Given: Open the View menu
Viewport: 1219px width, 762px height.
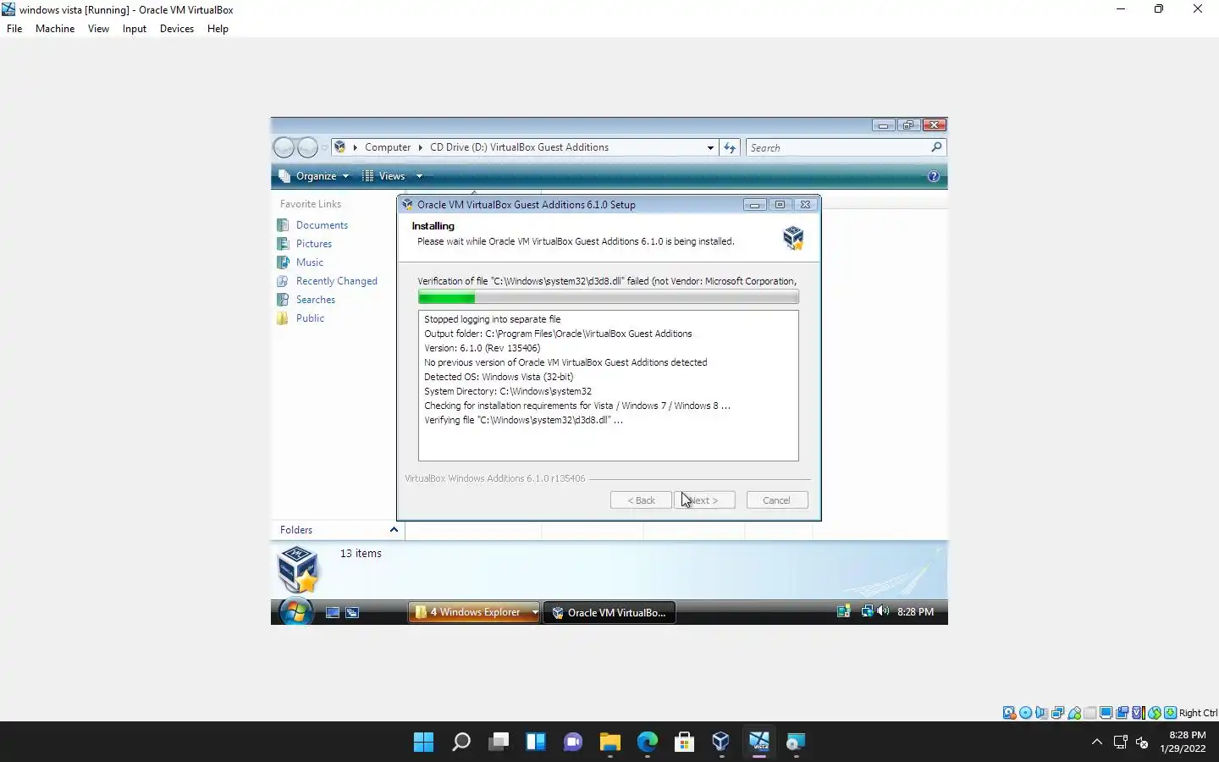Looking at the screenshot, I should [x=98, y=28].
